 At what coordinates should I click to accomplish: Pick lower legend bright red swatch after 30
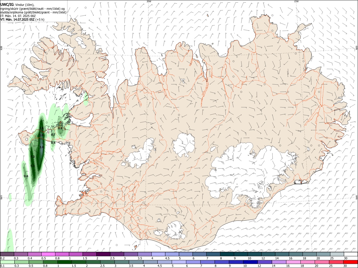pos(350,262)
